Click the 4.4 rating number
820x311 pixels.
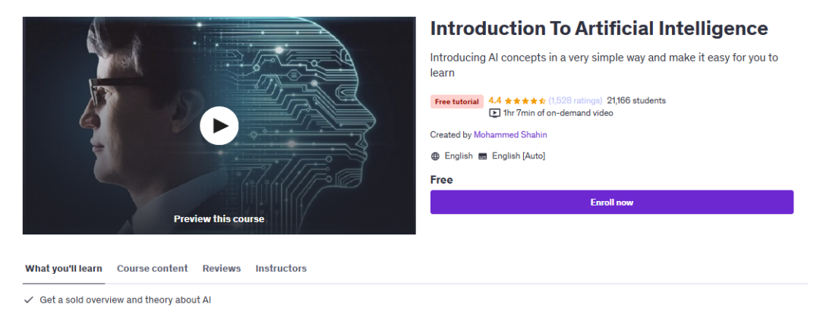(495, 100)
